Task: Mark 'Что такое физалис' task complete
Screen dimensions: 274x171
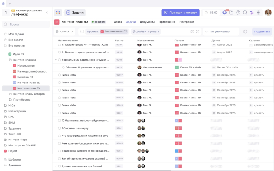Action: tap(59, 136)
